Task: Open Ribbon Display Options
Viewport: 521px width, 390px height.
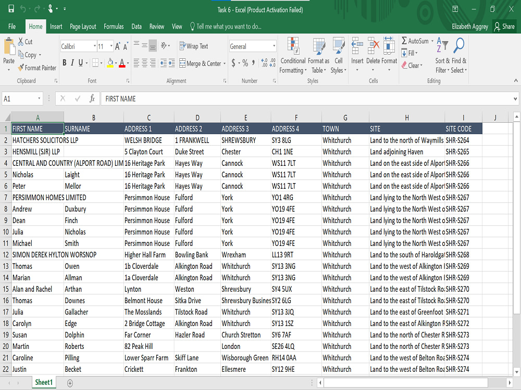Action: tap(455, 9)
